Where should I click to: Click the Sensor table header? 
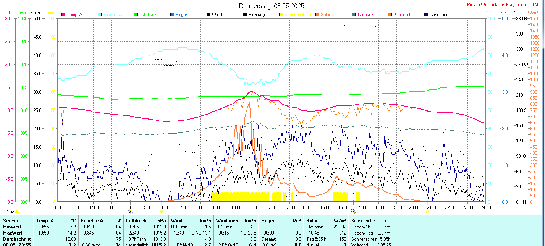[10, 220]
